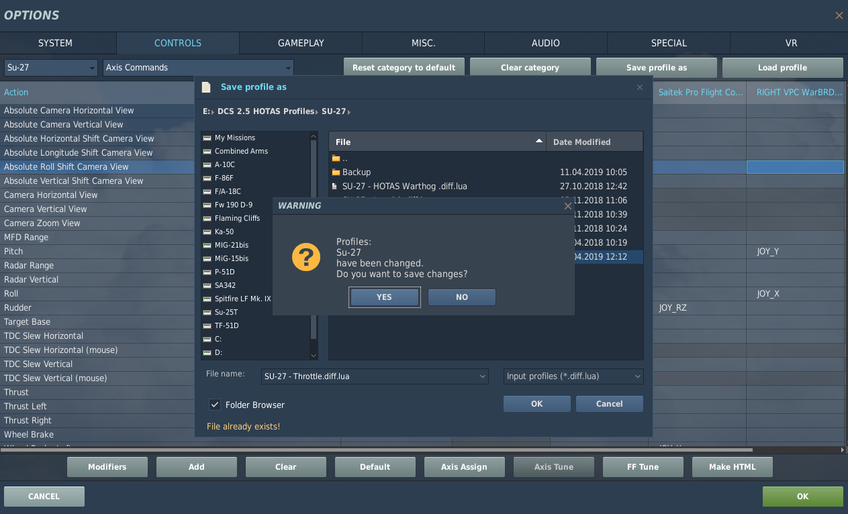The image size is (848, 514).
Task: Click the drive icon beside MiG-15bis
Action: [207, 258]
